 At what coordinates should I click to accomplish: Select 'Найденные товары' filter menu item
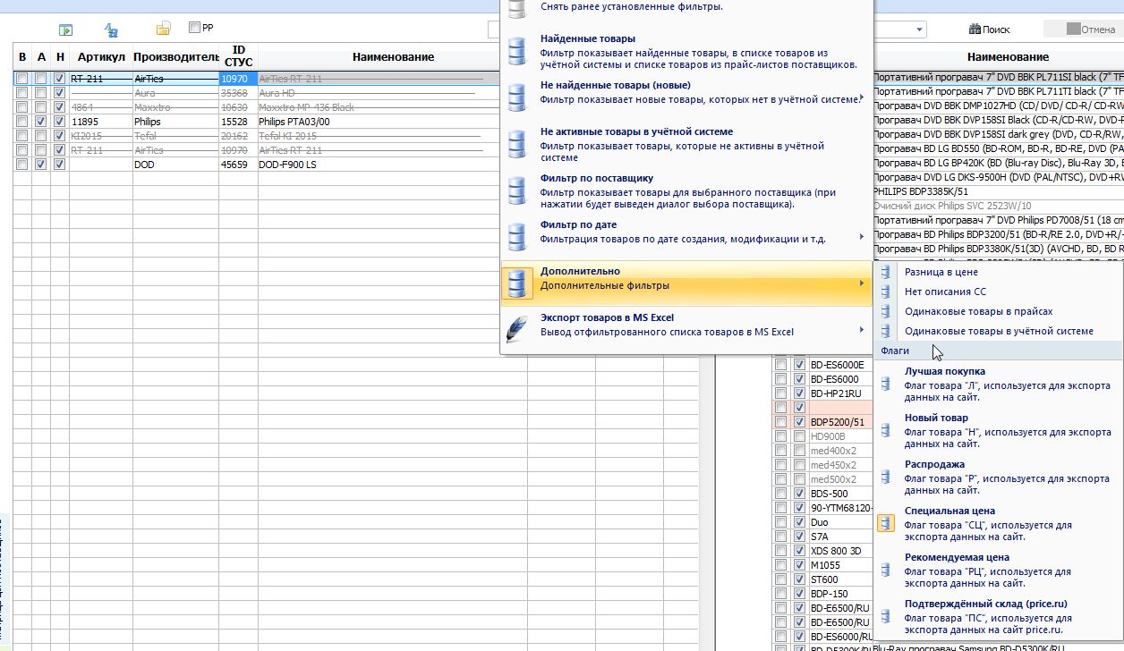coord(685,51)
